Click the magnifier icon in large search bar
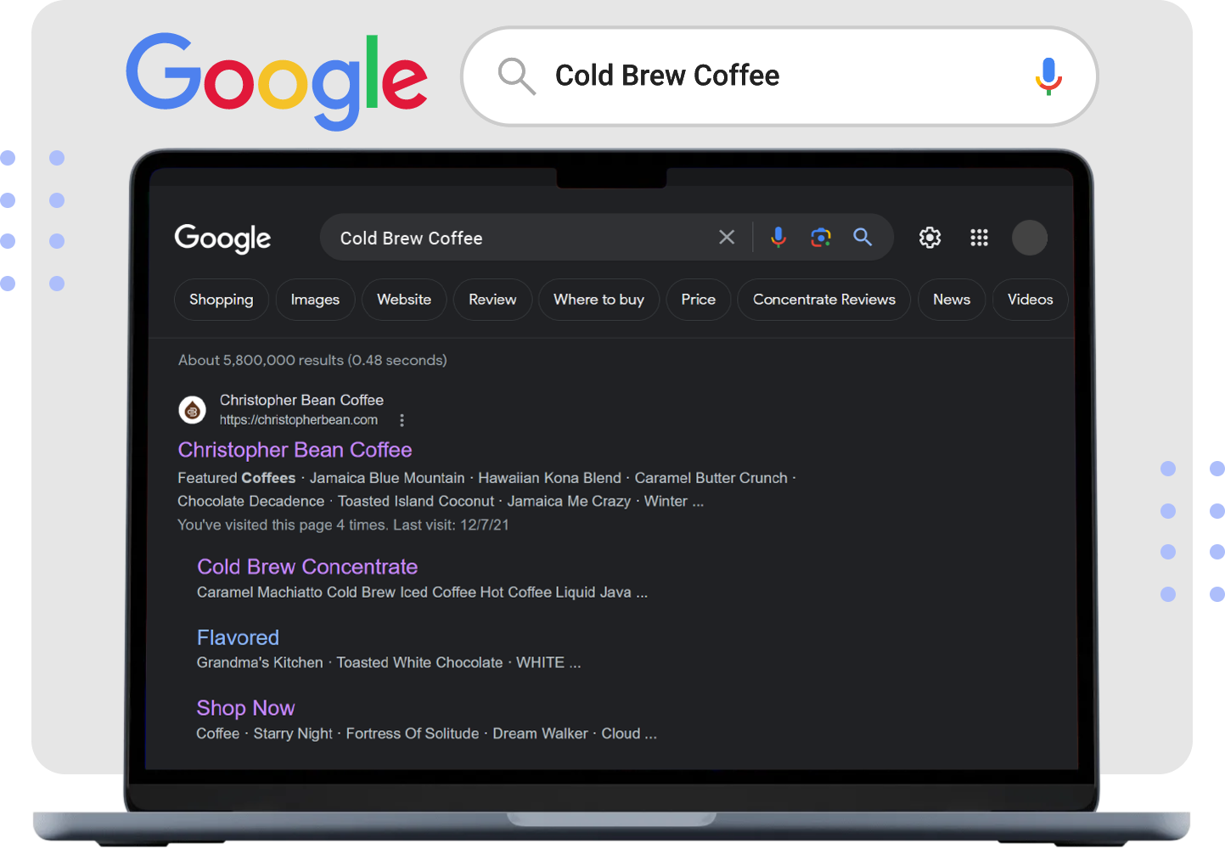 [x=516, y=76]
